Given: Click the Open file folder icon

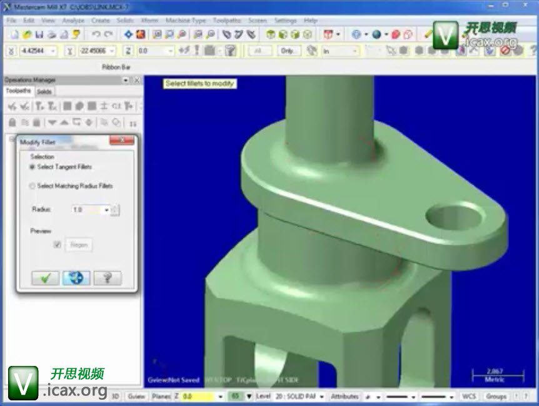Looking at the screenshot, I should (27, 34).
